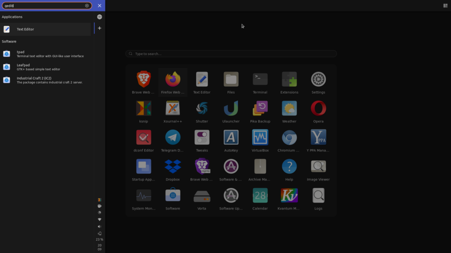
Task: Click the globe web search icon
Action: pos(100,17)
